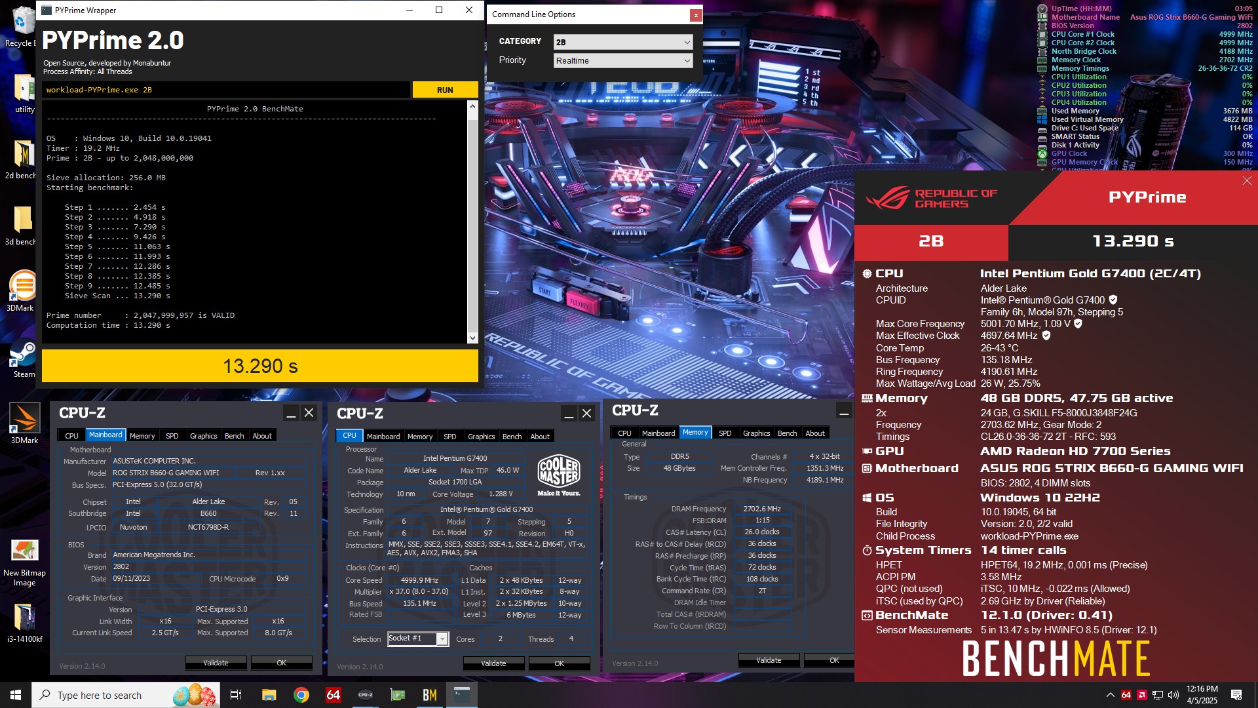
Task: Click OK in middle CPU-Z window
Action: [x=559, y=663]
